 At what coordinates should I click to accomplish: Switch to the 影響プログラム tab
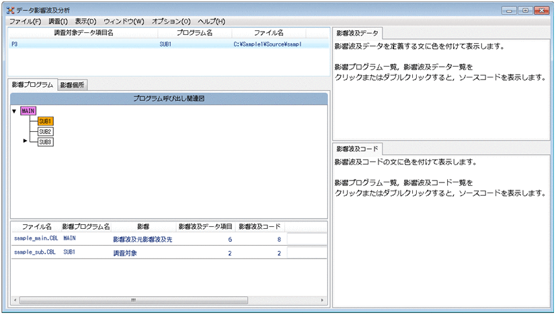[x=32, y=85]
